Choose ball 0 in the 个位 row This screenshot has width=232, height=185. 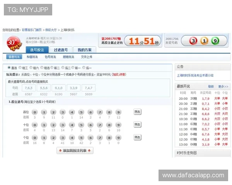[x=35, y=138]
